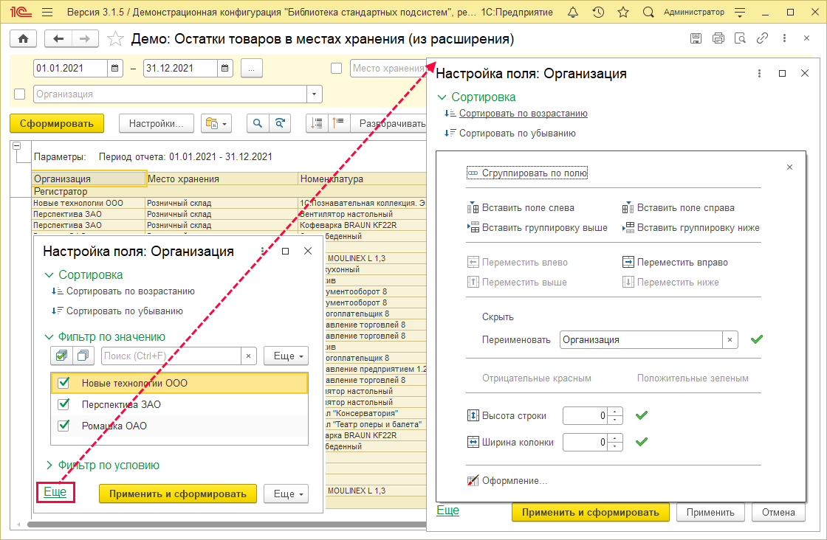Open period selection button with ellipsis

(252, 69)
